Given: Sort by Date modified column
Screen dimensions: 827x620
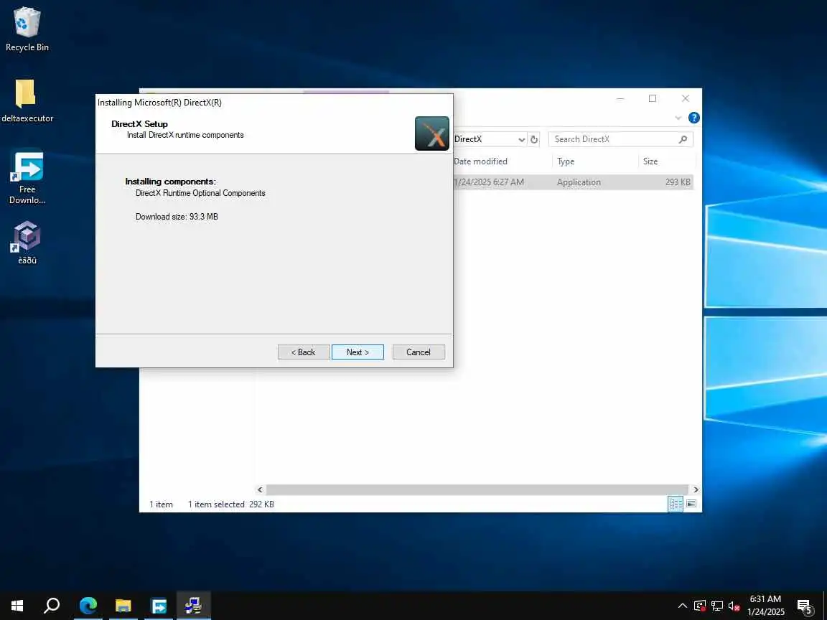Looking at the screenshot, I should tap(480, 161).
